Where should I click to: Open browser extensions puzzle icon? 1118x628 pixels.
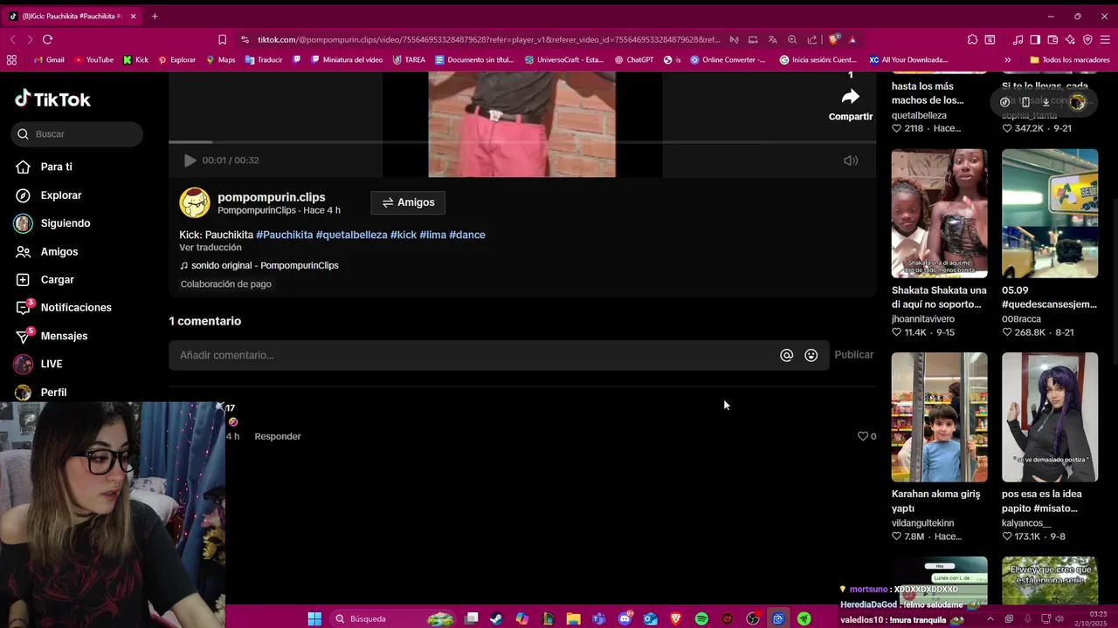point(972,39)
